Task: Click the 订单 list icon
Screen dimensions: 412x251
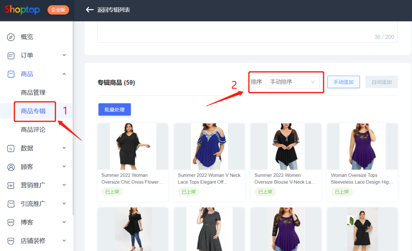Action: coord(11,56)
